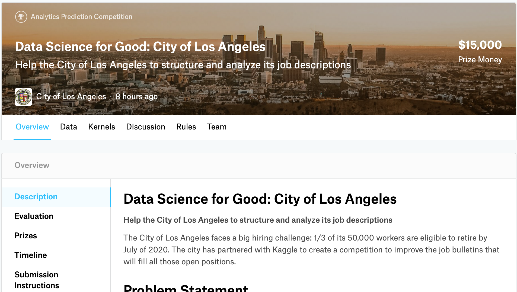517x292 pixels.
Task: Click the City of Los Angeles organizer link
Action: pos(71,97)
